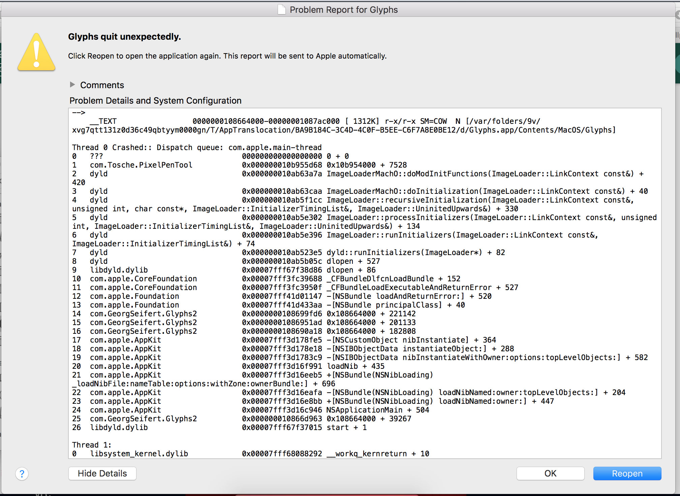Click the document icon in the title bar
This screenshot has height=496, width=680.
(x=281, y=10)
